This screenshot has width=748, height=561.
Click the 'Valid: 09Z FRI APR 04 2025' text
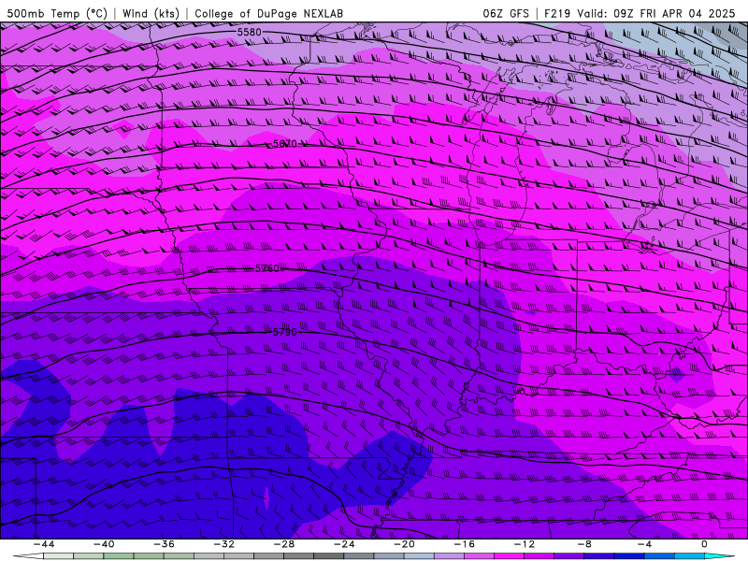(656, 13)
